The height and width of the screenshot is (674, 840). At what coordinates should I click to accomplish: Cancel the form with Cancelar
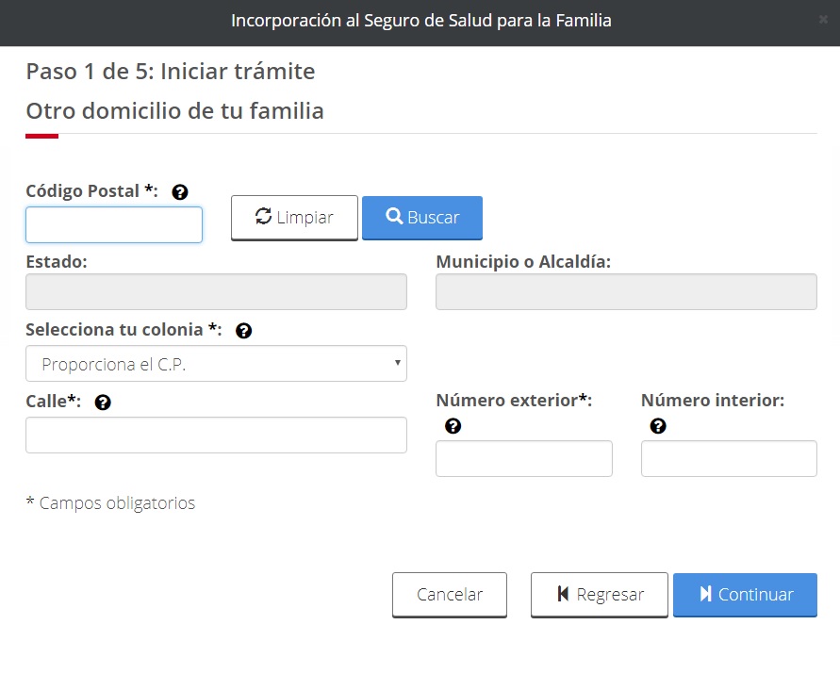click(x=450, y=595)
